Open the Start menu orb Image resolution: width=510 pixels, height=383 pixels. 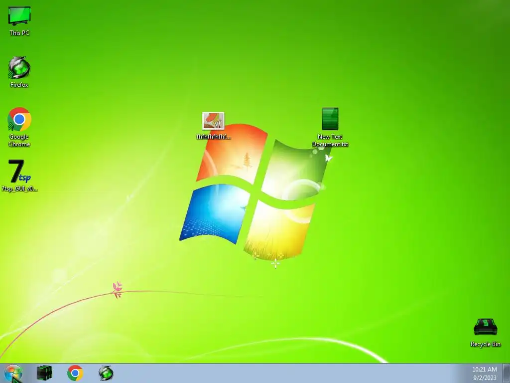pos(13,373)
